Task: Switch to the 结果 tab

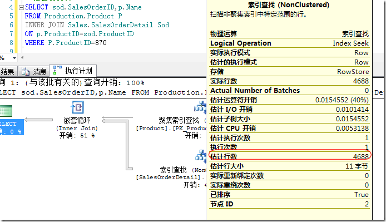Action: 8,72
